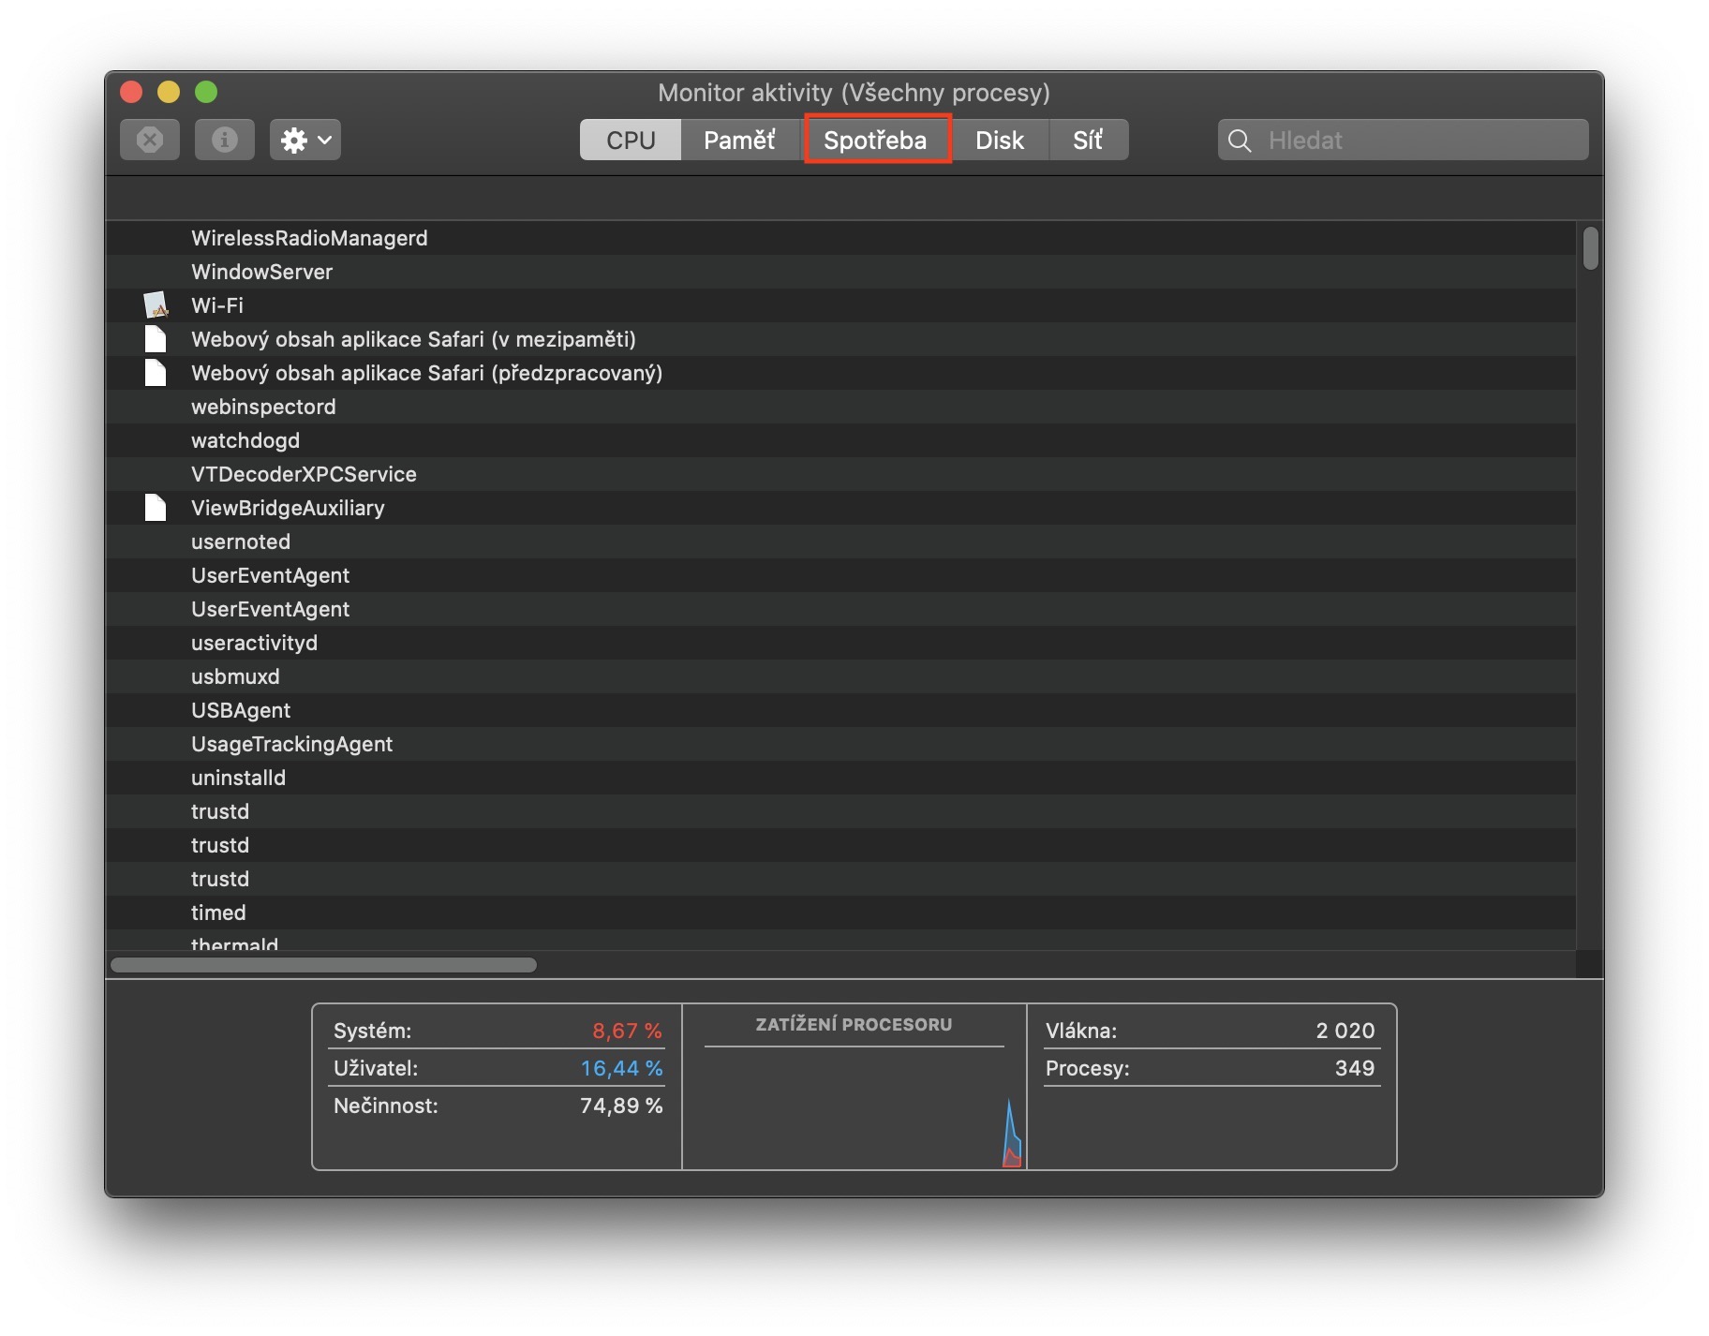The height and width of the screenshot is (1336, 1709).
Task: Click the green full-screen window button
Action: [x=206, y=92]
